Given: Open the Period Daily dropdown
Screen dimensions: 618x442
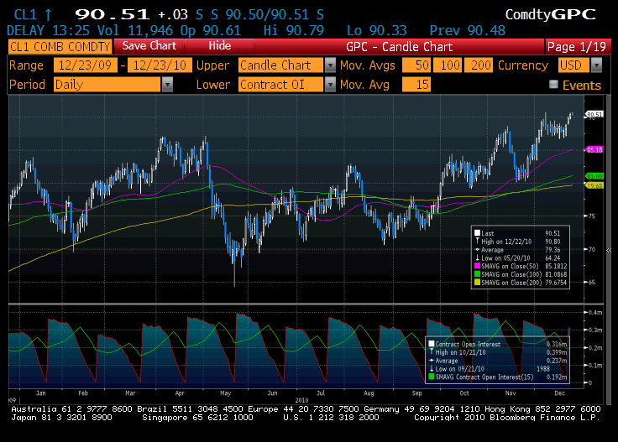Looking at the screenshot, I should pos(167,84).
